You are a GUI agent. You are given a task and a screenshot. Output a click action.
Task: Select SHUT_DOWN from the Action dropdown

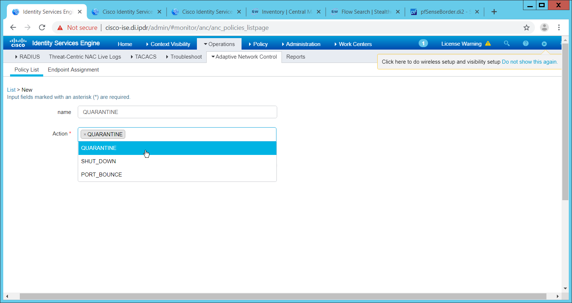point(99,161)
